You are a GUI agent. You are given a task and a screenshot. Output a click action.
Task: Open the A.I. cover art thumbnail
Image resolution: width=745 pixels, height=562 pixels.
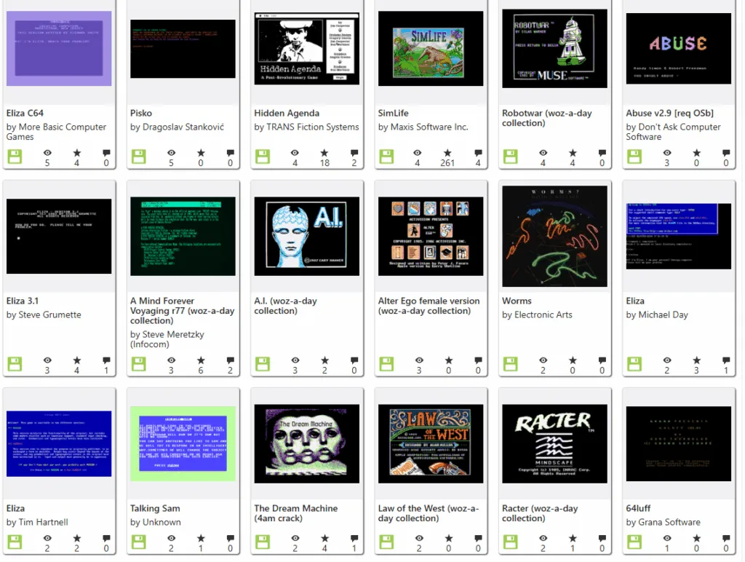tap(307, 237)
